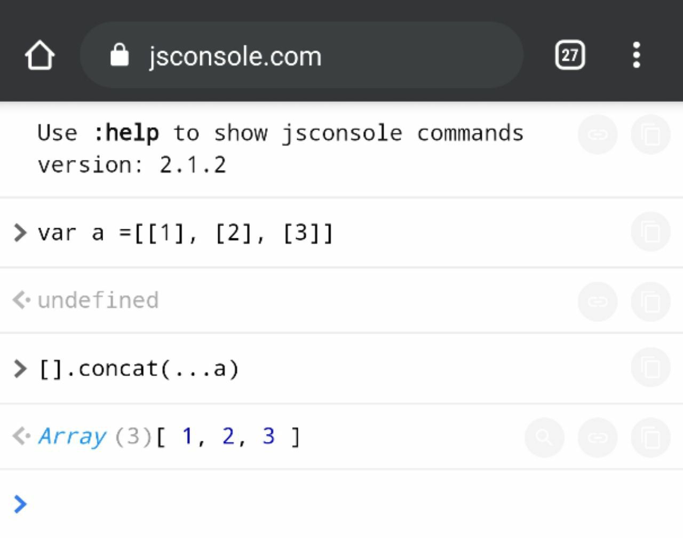This screenshot has width=683, height=538.
Task: Click the blue prompt chevron
Action: tap(20, 504)
